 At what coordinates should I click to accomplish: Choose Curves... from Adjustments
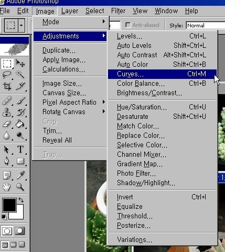pos(162,74)
